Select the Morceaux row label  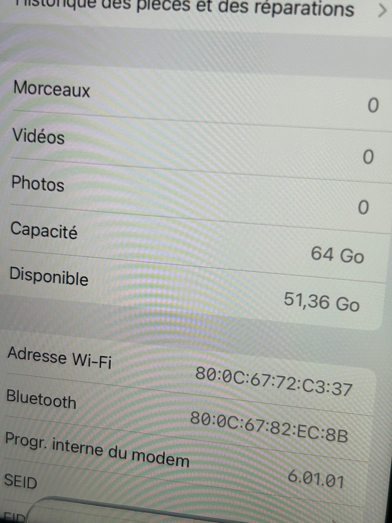pyautogui.click(x=52, y=89)
